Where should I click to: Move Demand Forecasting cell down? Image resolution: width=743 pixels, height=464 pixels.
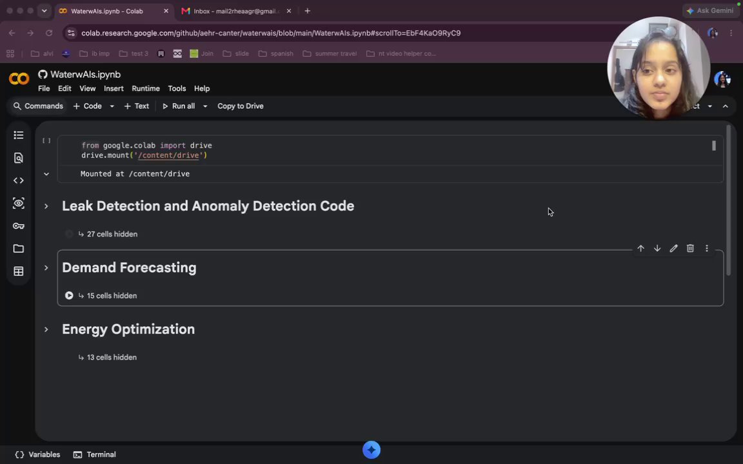657,248
